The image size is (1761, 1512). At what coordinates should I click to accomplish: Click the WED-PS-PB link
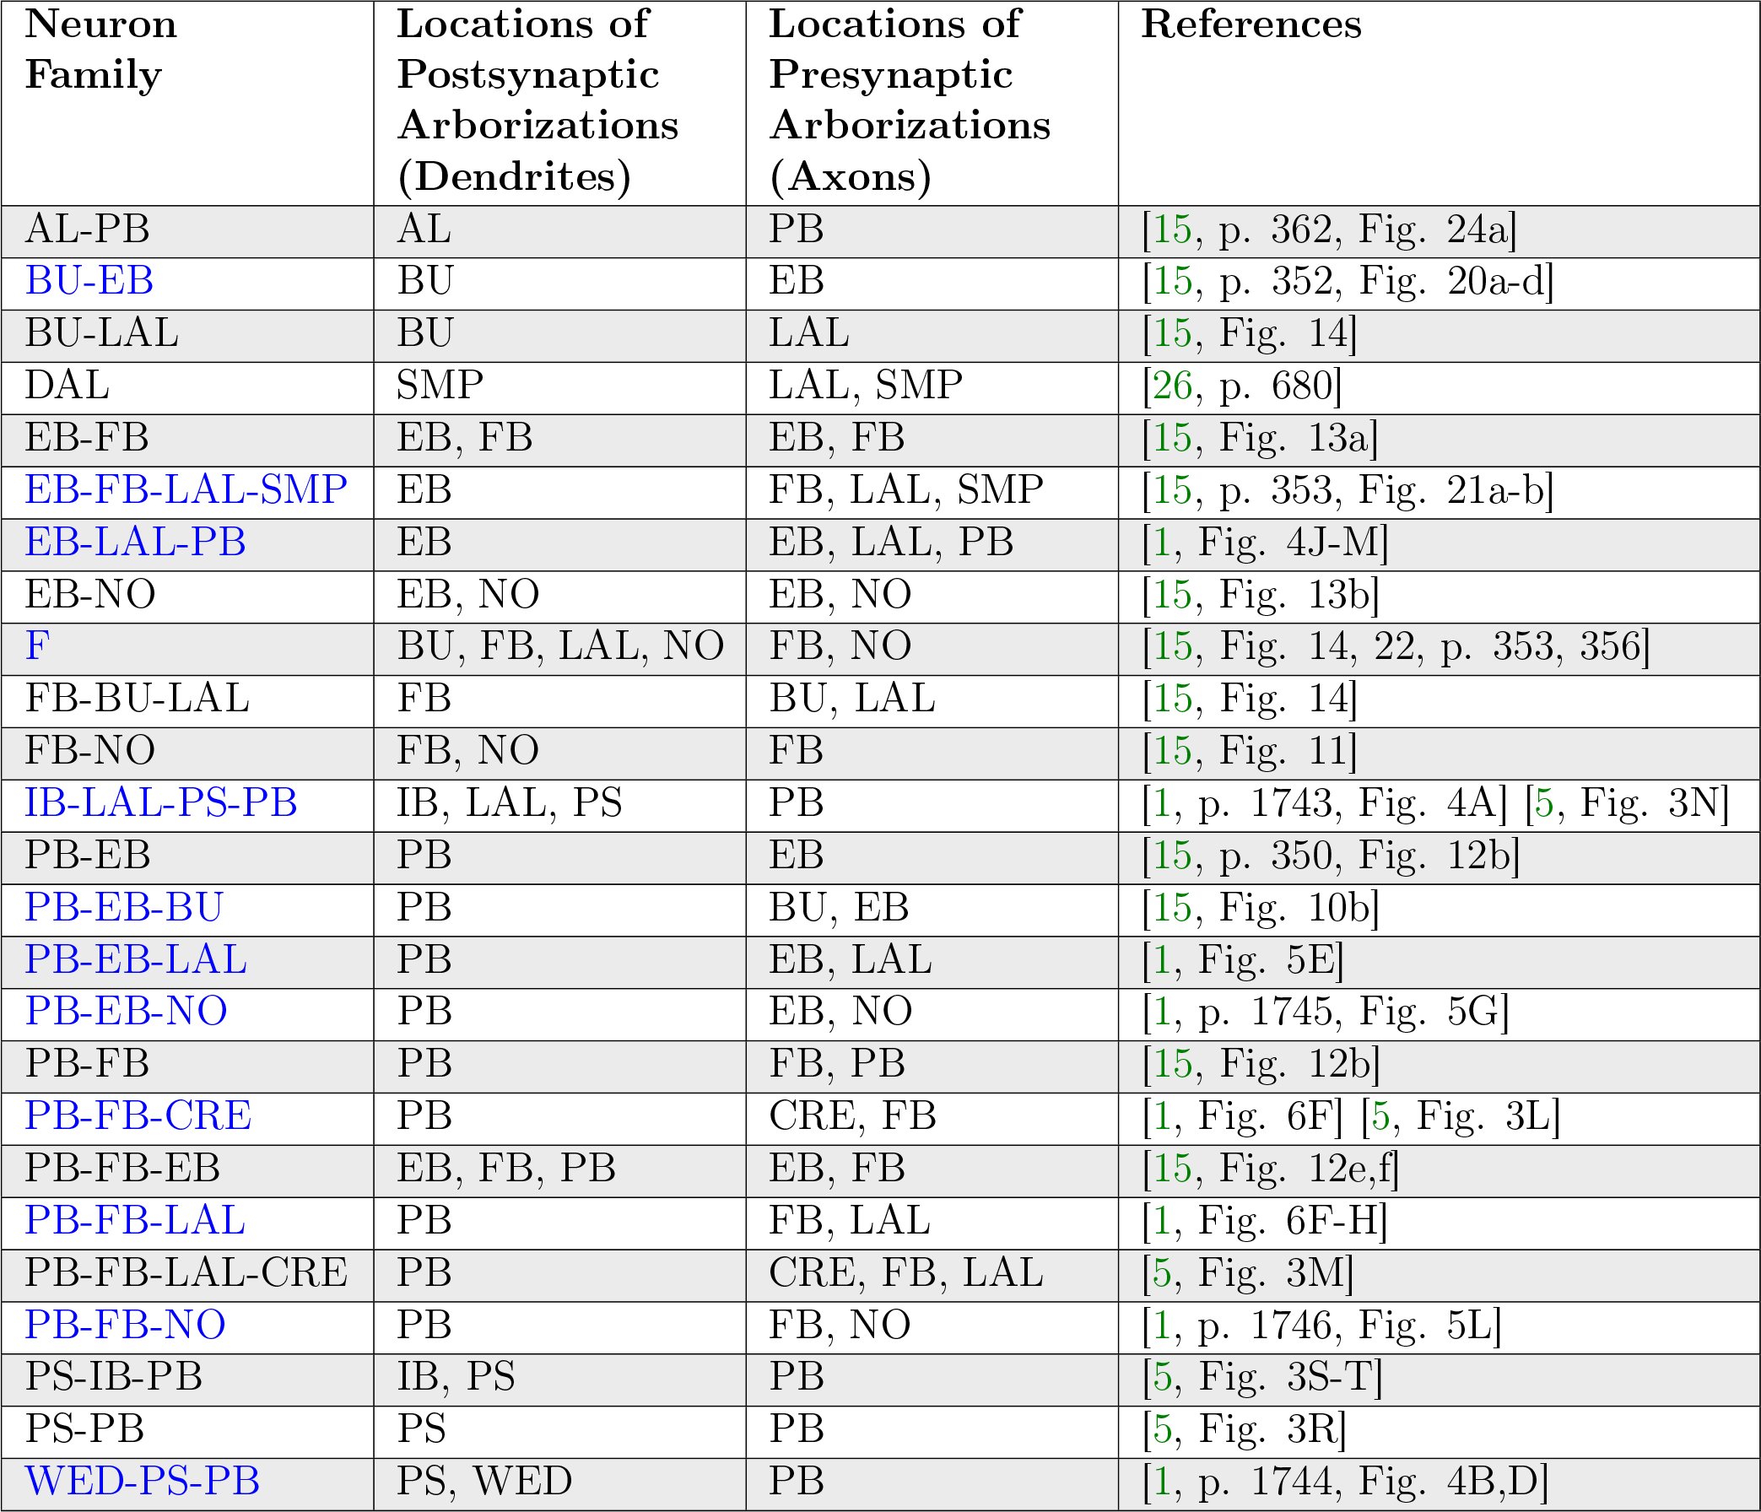(142, 1482)
